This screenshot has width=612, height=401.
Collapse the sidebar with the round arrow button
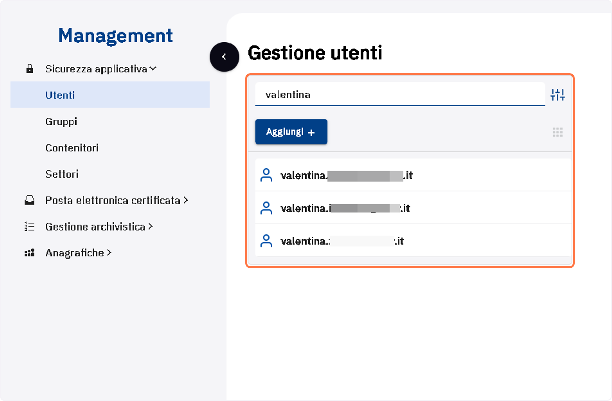point(224,56)
